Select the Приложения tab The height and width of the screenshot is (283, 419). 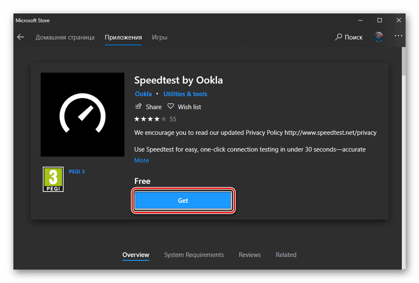coord(123,37)
